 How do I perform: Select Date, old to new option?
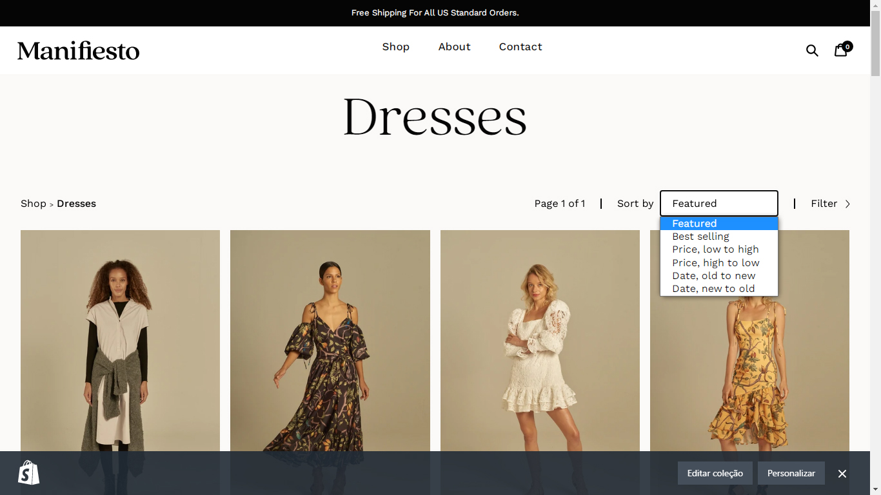click(x=718, y=276)
